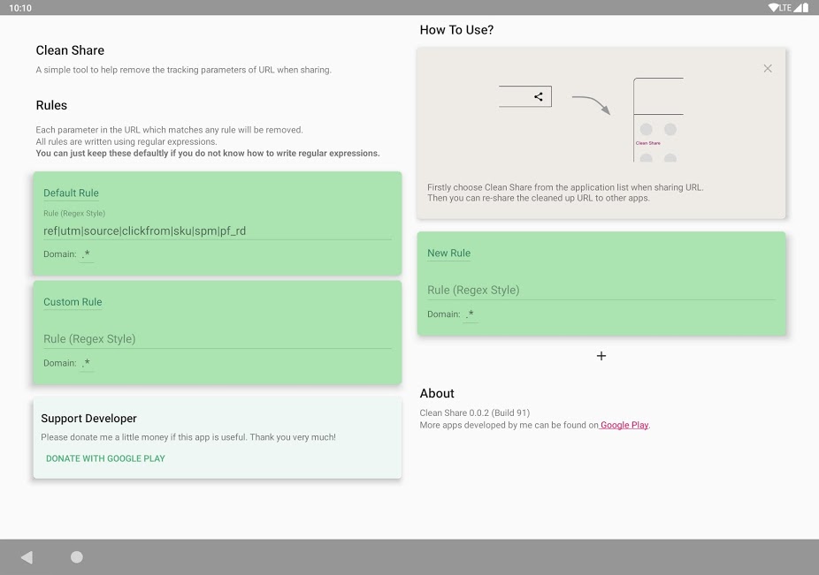Dismiss the How To Use card
Screen dimensions: 819x575
[768, 68]
